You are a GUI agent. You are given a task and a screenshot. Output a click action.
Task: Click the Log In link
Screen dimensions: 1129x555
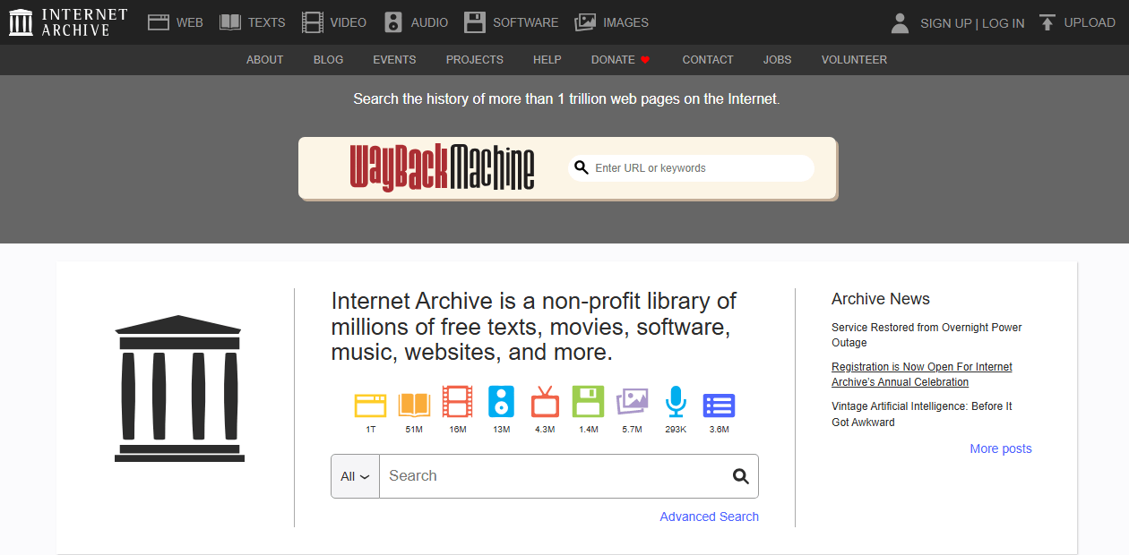1004,23
